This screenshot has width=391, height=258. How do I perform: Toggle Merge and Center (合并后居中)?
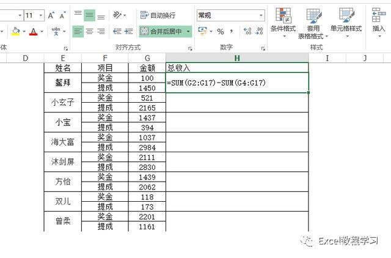(x=161, y=31)
